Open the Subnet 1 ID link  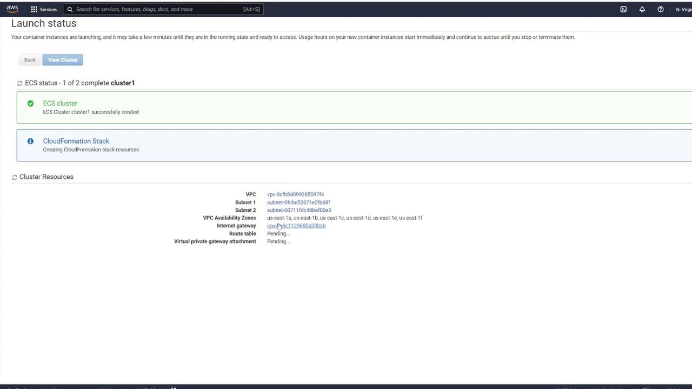point(298,203)
